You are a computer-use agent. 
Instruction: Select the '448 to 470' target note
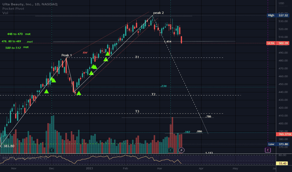coord(15,34)
